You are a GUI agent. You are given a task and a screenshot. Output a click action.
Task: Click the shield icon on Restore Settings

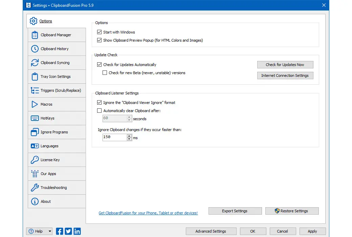277,211
